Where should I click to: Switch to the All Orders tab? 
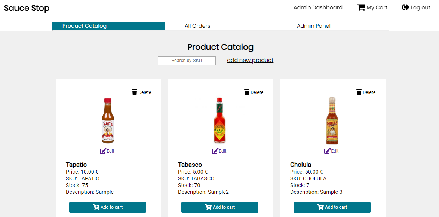pos(197,26)
